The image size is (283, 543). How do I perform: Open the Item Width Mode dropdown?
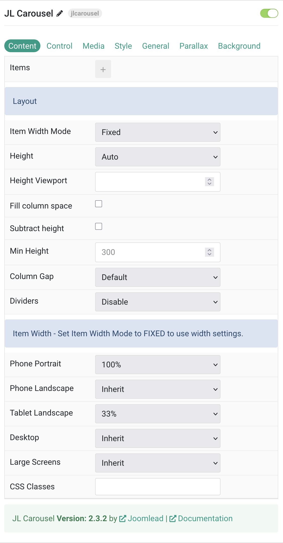[158, 132]
